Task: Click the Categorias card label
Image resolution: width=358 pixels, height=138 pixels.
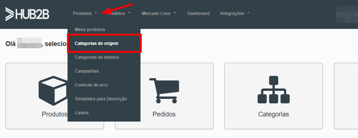Action: [274, 114]
